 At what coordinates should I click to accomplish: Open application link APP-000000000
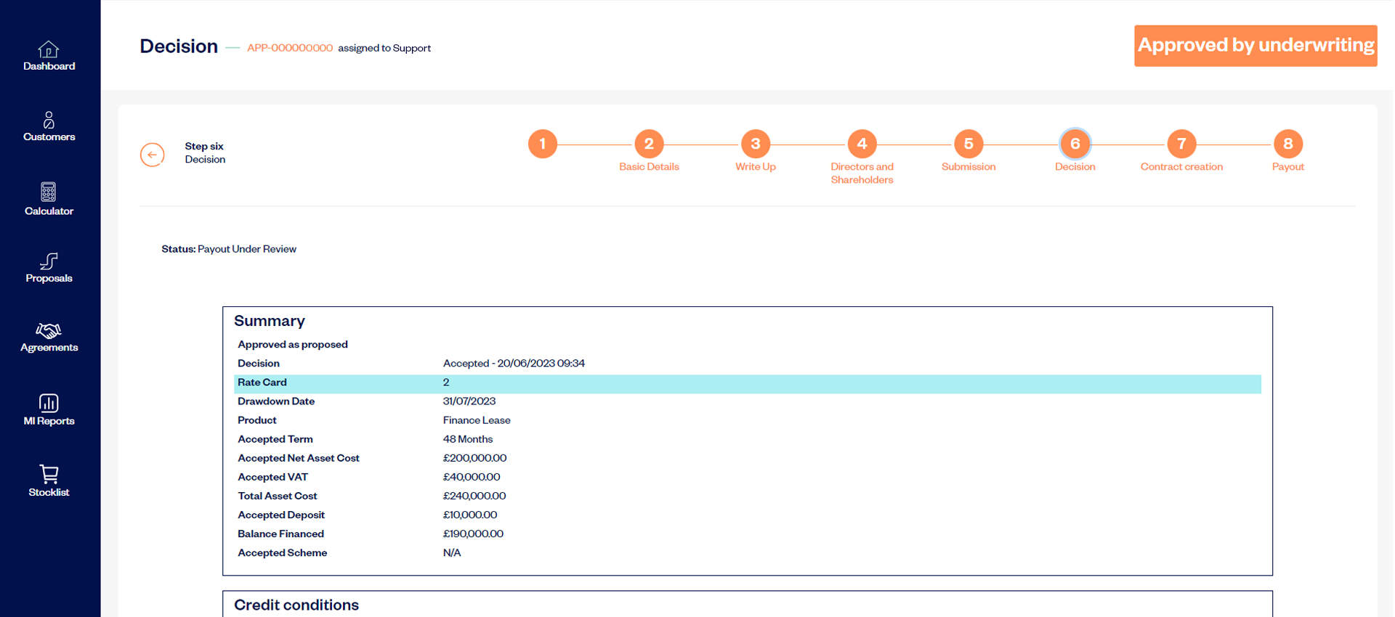click(x=290, y=48)
